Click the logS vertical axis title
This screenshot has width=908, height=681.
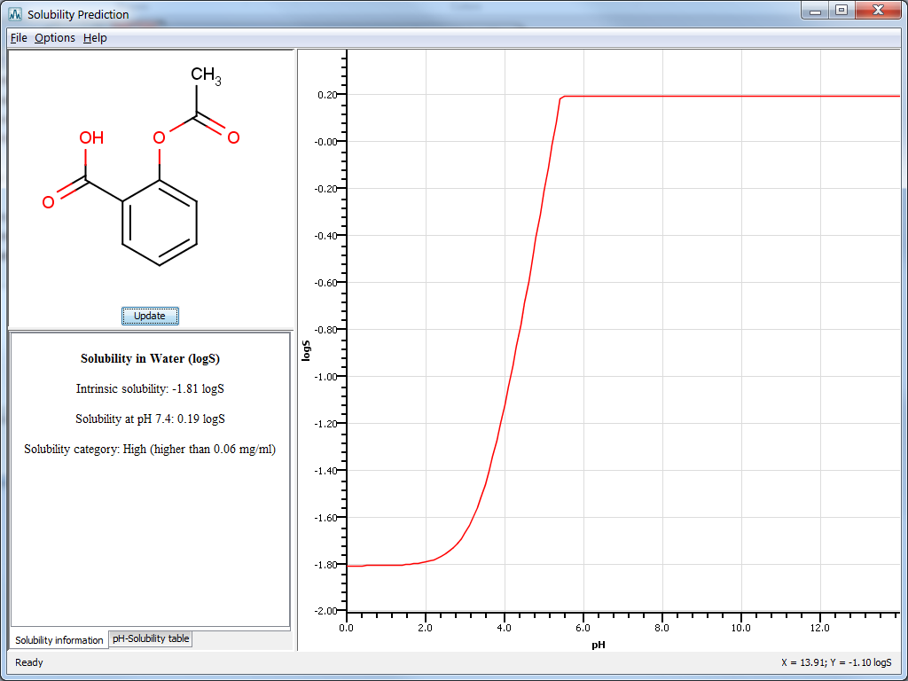307,352
